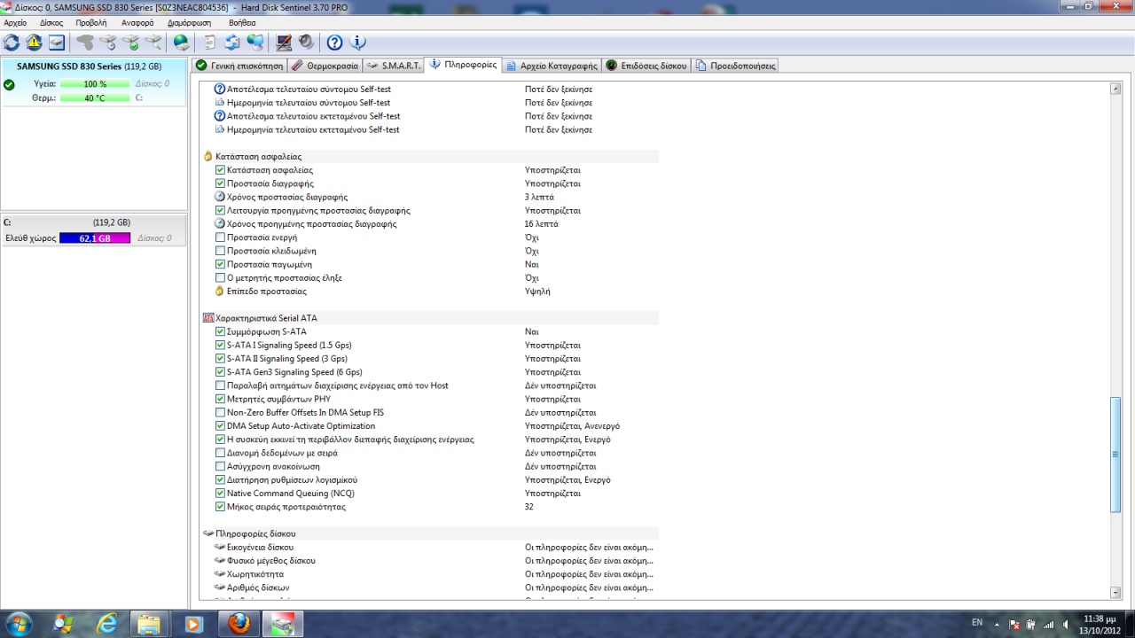
Task: Click the blue question mark help icon
Action: (334, 43)
